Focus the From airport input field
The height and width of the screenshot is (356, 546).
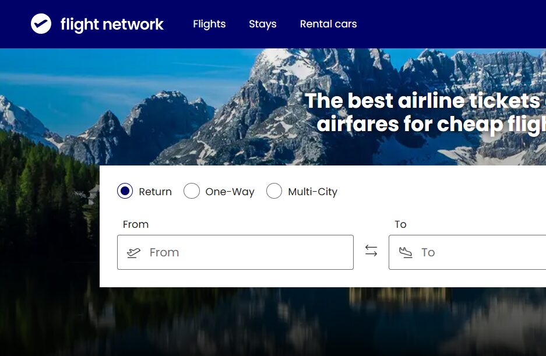[235, 252]
